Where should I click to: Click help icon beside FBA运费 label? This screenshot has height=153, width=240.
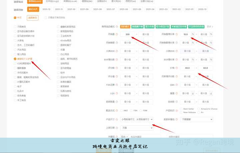(117, 85)
